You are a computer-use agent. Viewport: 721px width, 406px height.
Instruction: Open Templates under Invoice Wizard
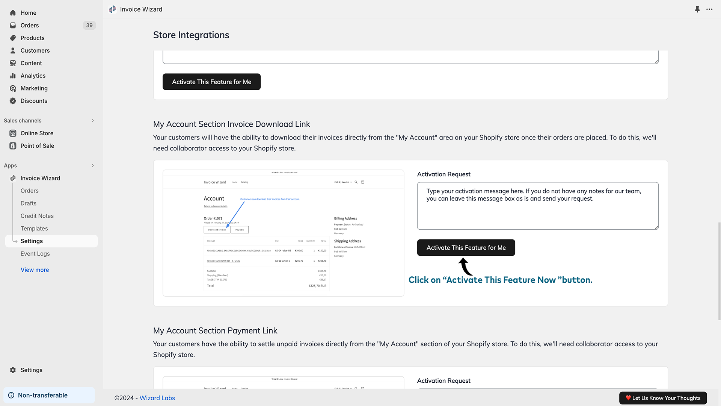[x=34, y=229]
